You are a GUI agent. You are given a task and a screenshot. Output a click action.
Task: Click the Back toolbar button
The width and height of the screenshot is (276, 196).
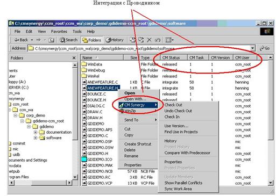pyautogui.click(x=21, y=40)
